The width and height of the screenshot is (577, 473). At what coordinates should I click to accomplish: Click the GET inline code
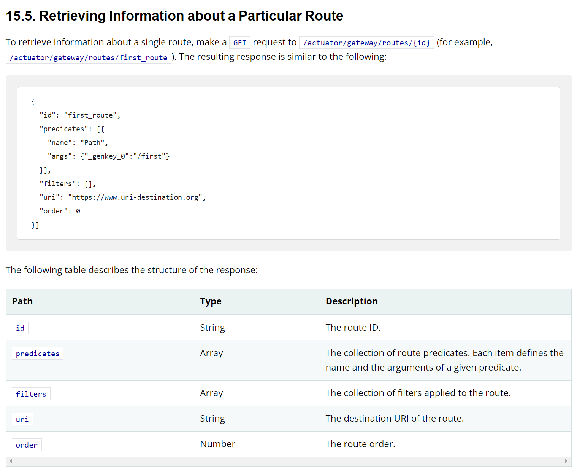(239, 43)
